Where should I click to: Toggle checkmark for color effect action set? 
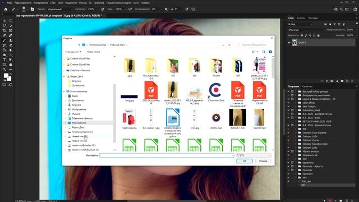pos(288,103)
